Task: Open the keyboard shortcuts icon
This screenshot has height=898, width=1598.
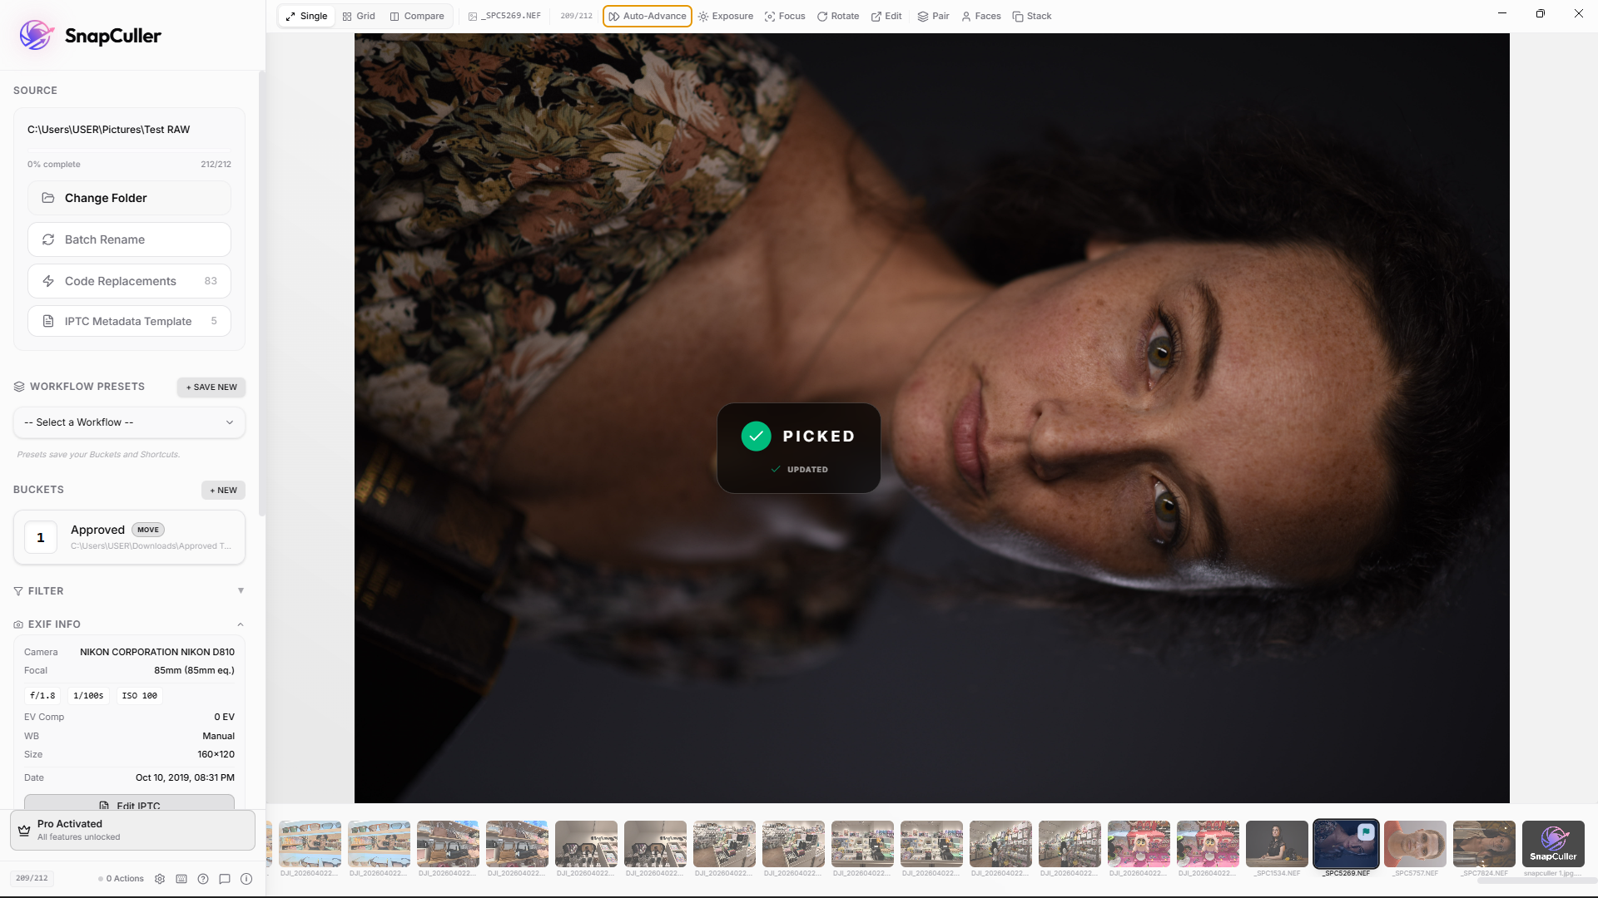Action: pyautogui.click(x=181, y=879)
